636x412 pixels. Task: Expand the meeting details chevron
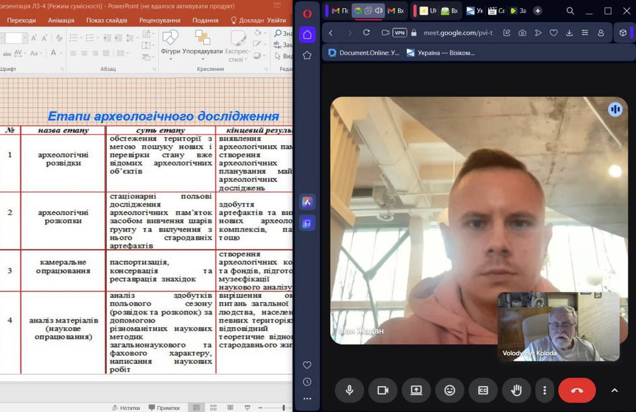point(615,390)
